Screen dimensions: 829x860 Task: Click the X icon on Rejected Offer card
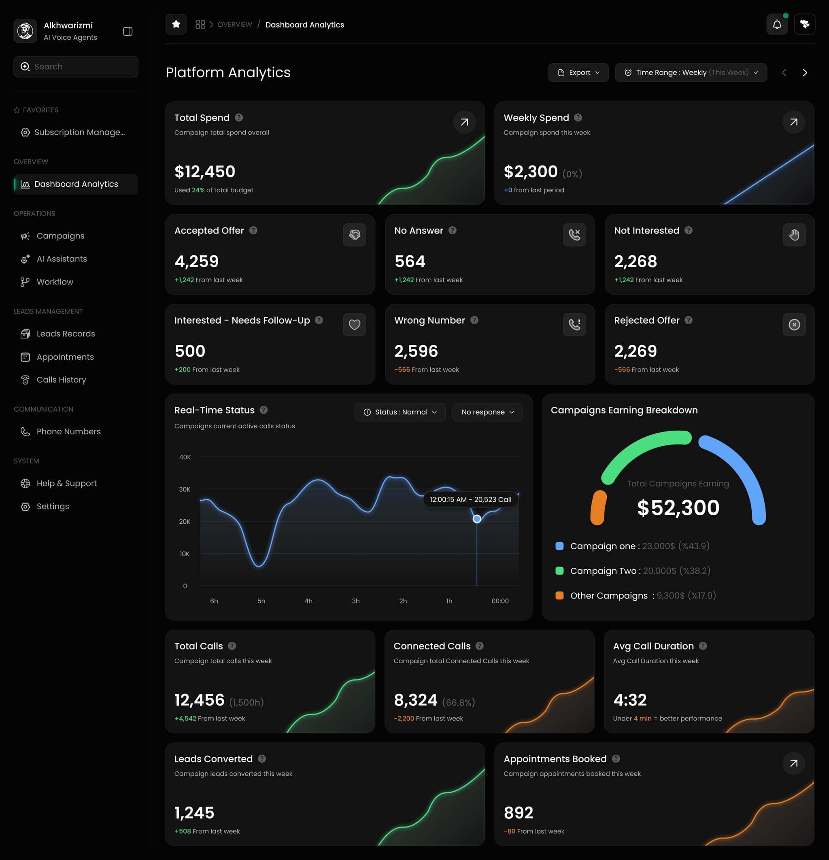[794, 325]
